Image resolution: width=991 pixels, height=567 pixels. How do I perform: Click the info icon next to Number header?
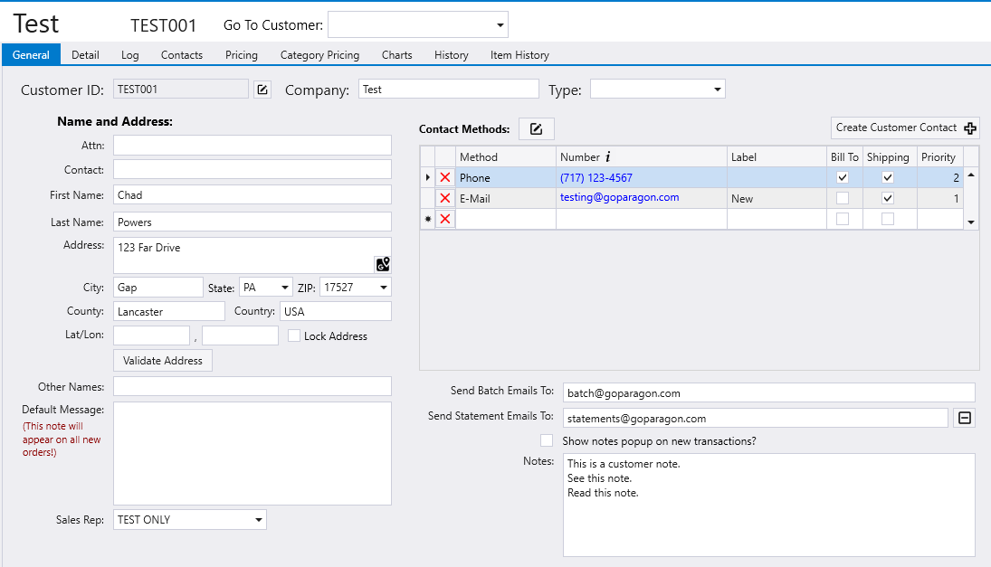click(608, 156)
